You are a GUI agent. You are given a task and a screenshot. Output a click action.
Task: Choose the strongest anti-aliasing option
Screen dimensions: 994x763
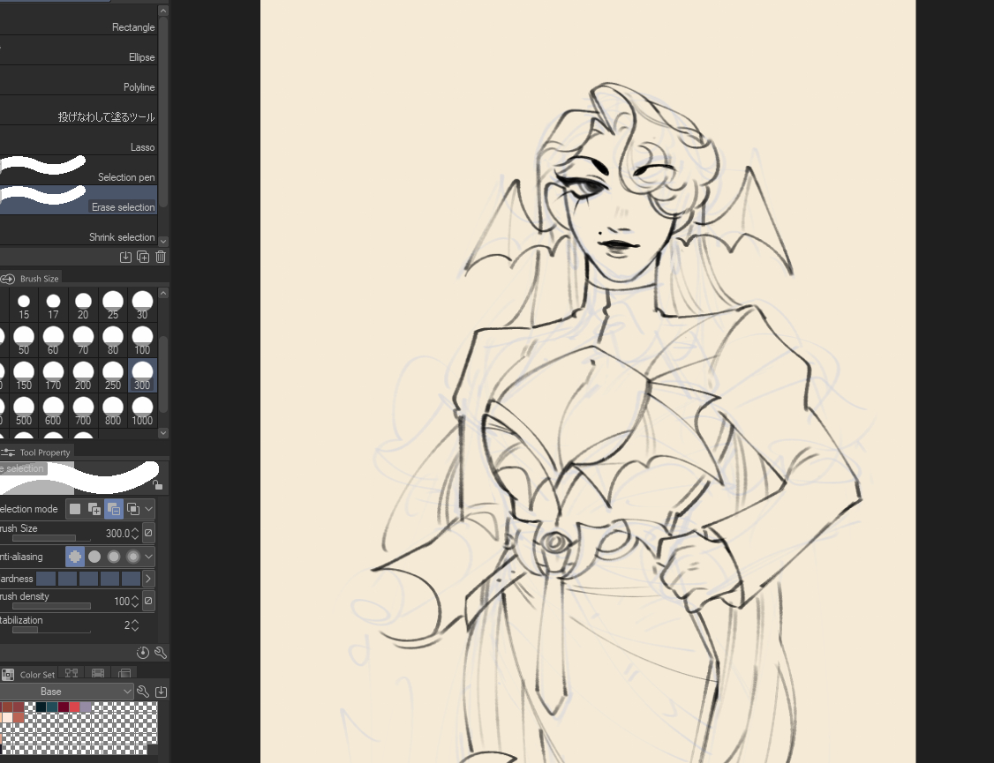132,557
